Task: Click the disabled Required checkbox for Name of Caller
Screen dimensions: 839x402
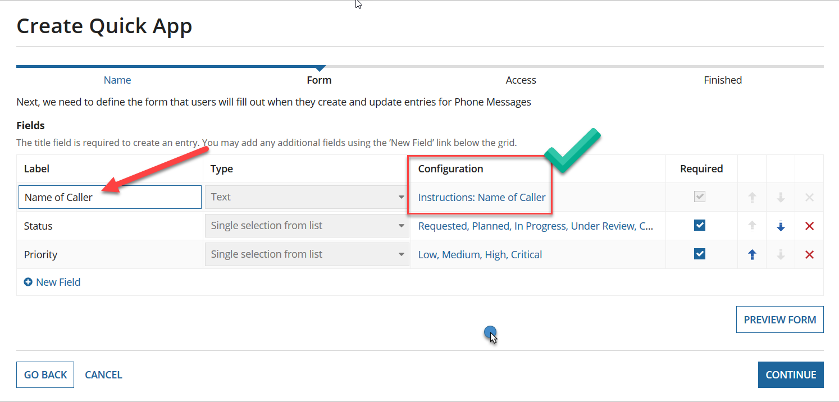Action: [699, 197]
